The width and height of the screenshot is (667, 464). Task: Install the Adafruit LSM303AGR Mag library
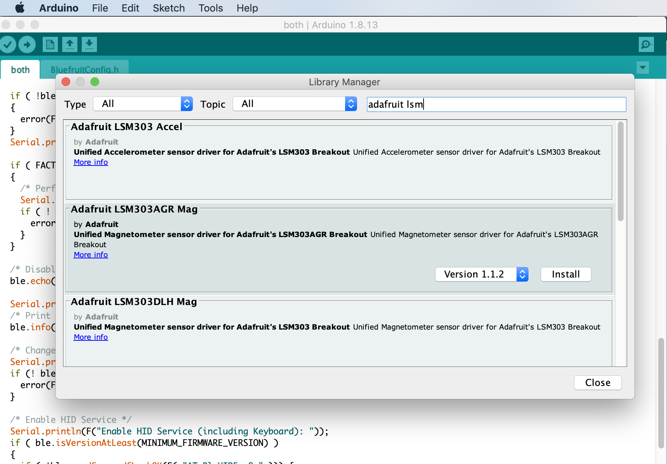[x=566, y=274]
